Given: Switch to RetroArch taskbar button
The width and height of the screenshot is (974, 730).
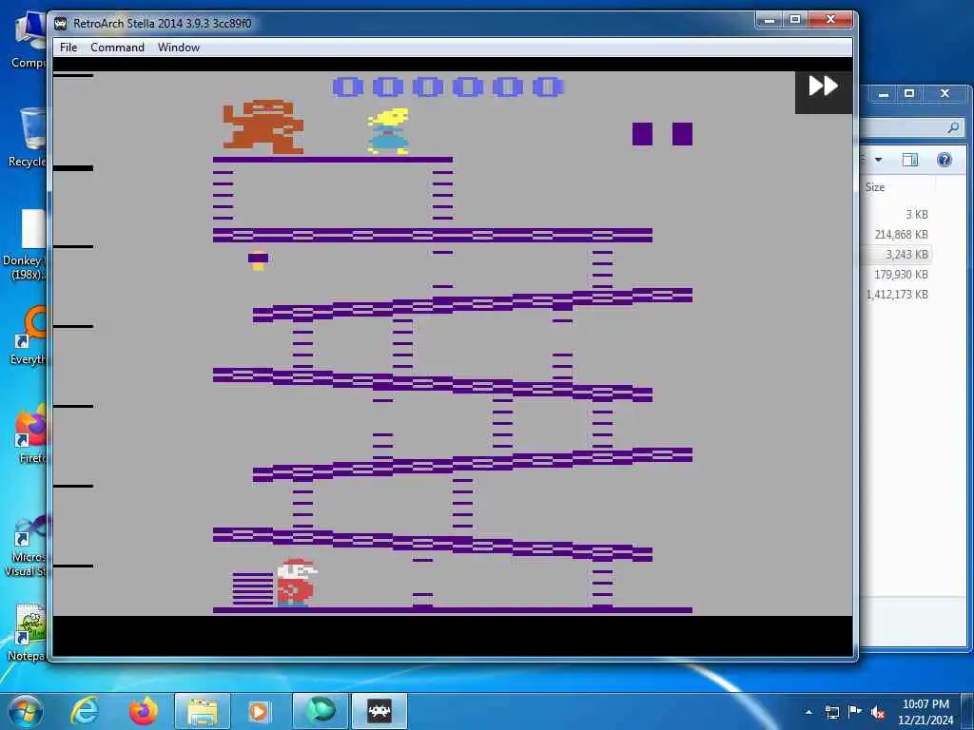Looking at the screenshot, I should 380,711.
